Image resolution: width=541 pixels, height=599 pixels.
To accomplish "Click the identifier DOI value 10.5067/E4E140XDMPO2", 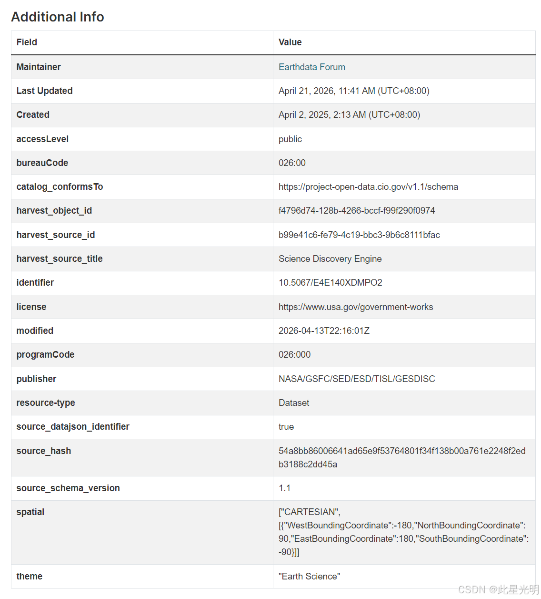I will click(331, 283).
